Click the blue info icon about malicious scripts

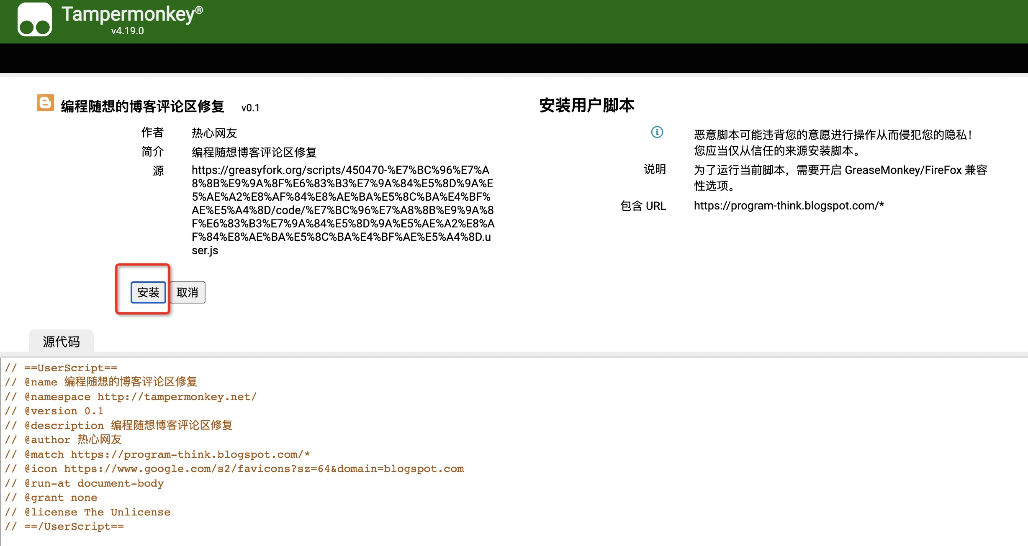(657, 133)
